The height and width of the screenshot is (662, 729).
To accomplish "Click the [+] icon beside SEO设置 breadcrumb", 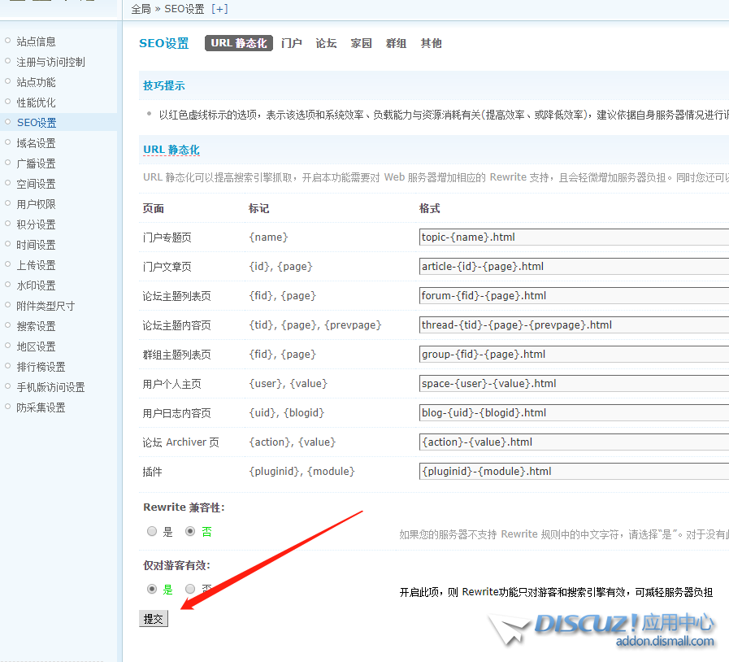I will point(219,9).
